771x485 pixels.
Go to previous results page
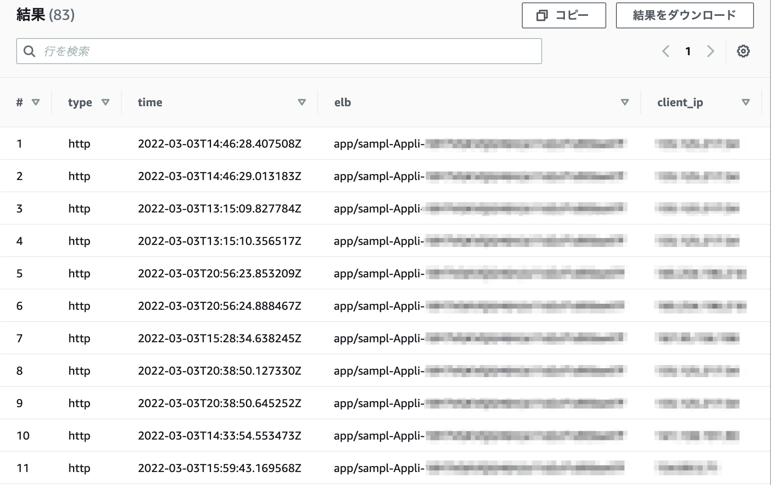(x=665, y=51)
